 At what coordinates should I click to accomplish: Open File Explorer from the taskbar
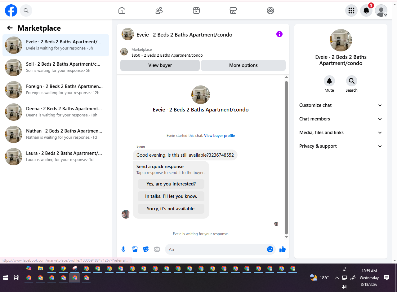pyautogui.click(x=40, y=268)
